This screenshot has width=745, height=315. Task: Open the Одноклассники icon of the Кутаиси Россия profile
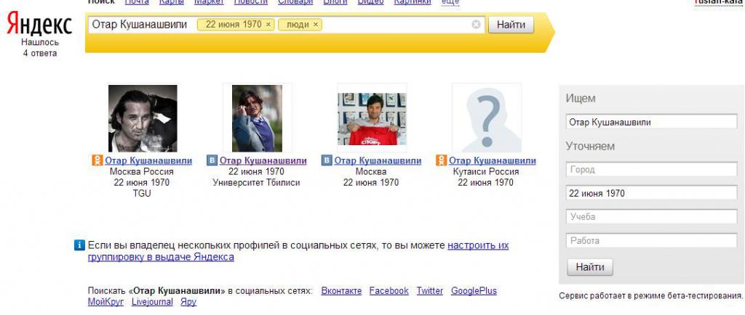click(441, 160)
